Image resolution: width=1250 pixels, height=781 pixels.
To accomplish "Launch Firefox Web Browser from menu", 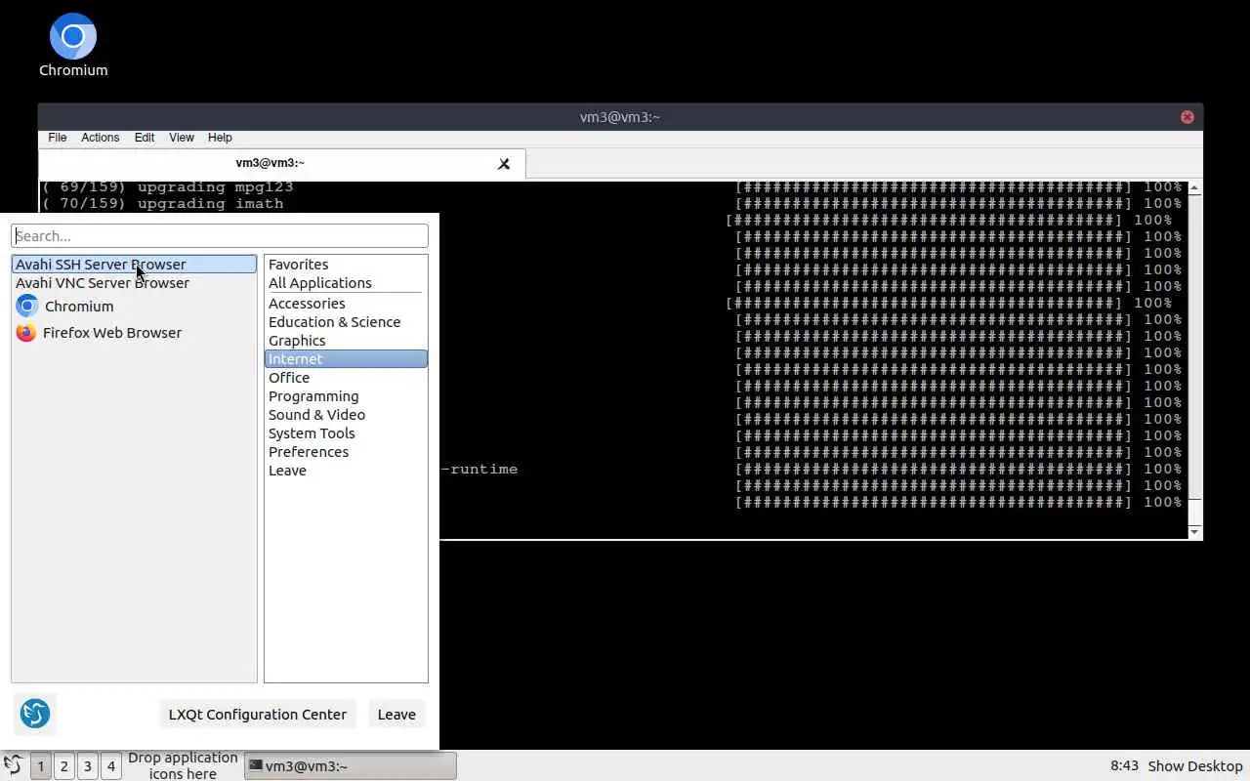I will pos(134,332).
